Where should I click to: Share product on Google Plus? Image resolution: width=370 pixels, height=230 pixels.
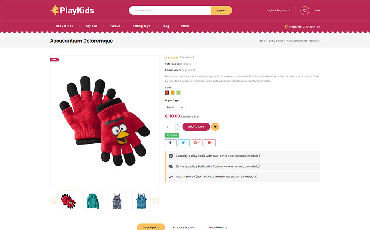tap(197, 143)
